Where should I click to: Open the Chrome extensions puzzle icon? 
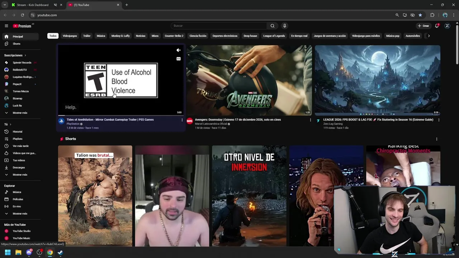(432, 15)
